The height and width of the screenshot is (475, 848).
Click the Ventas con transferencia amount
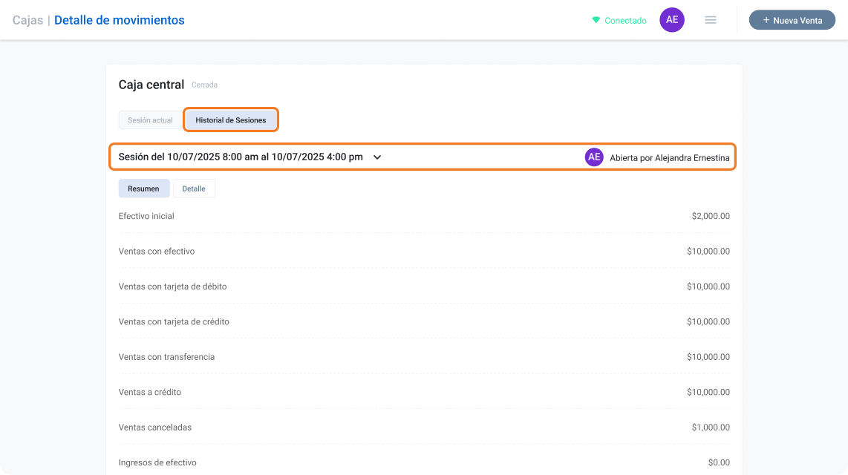pyautogui.click(x=708, y=357)
